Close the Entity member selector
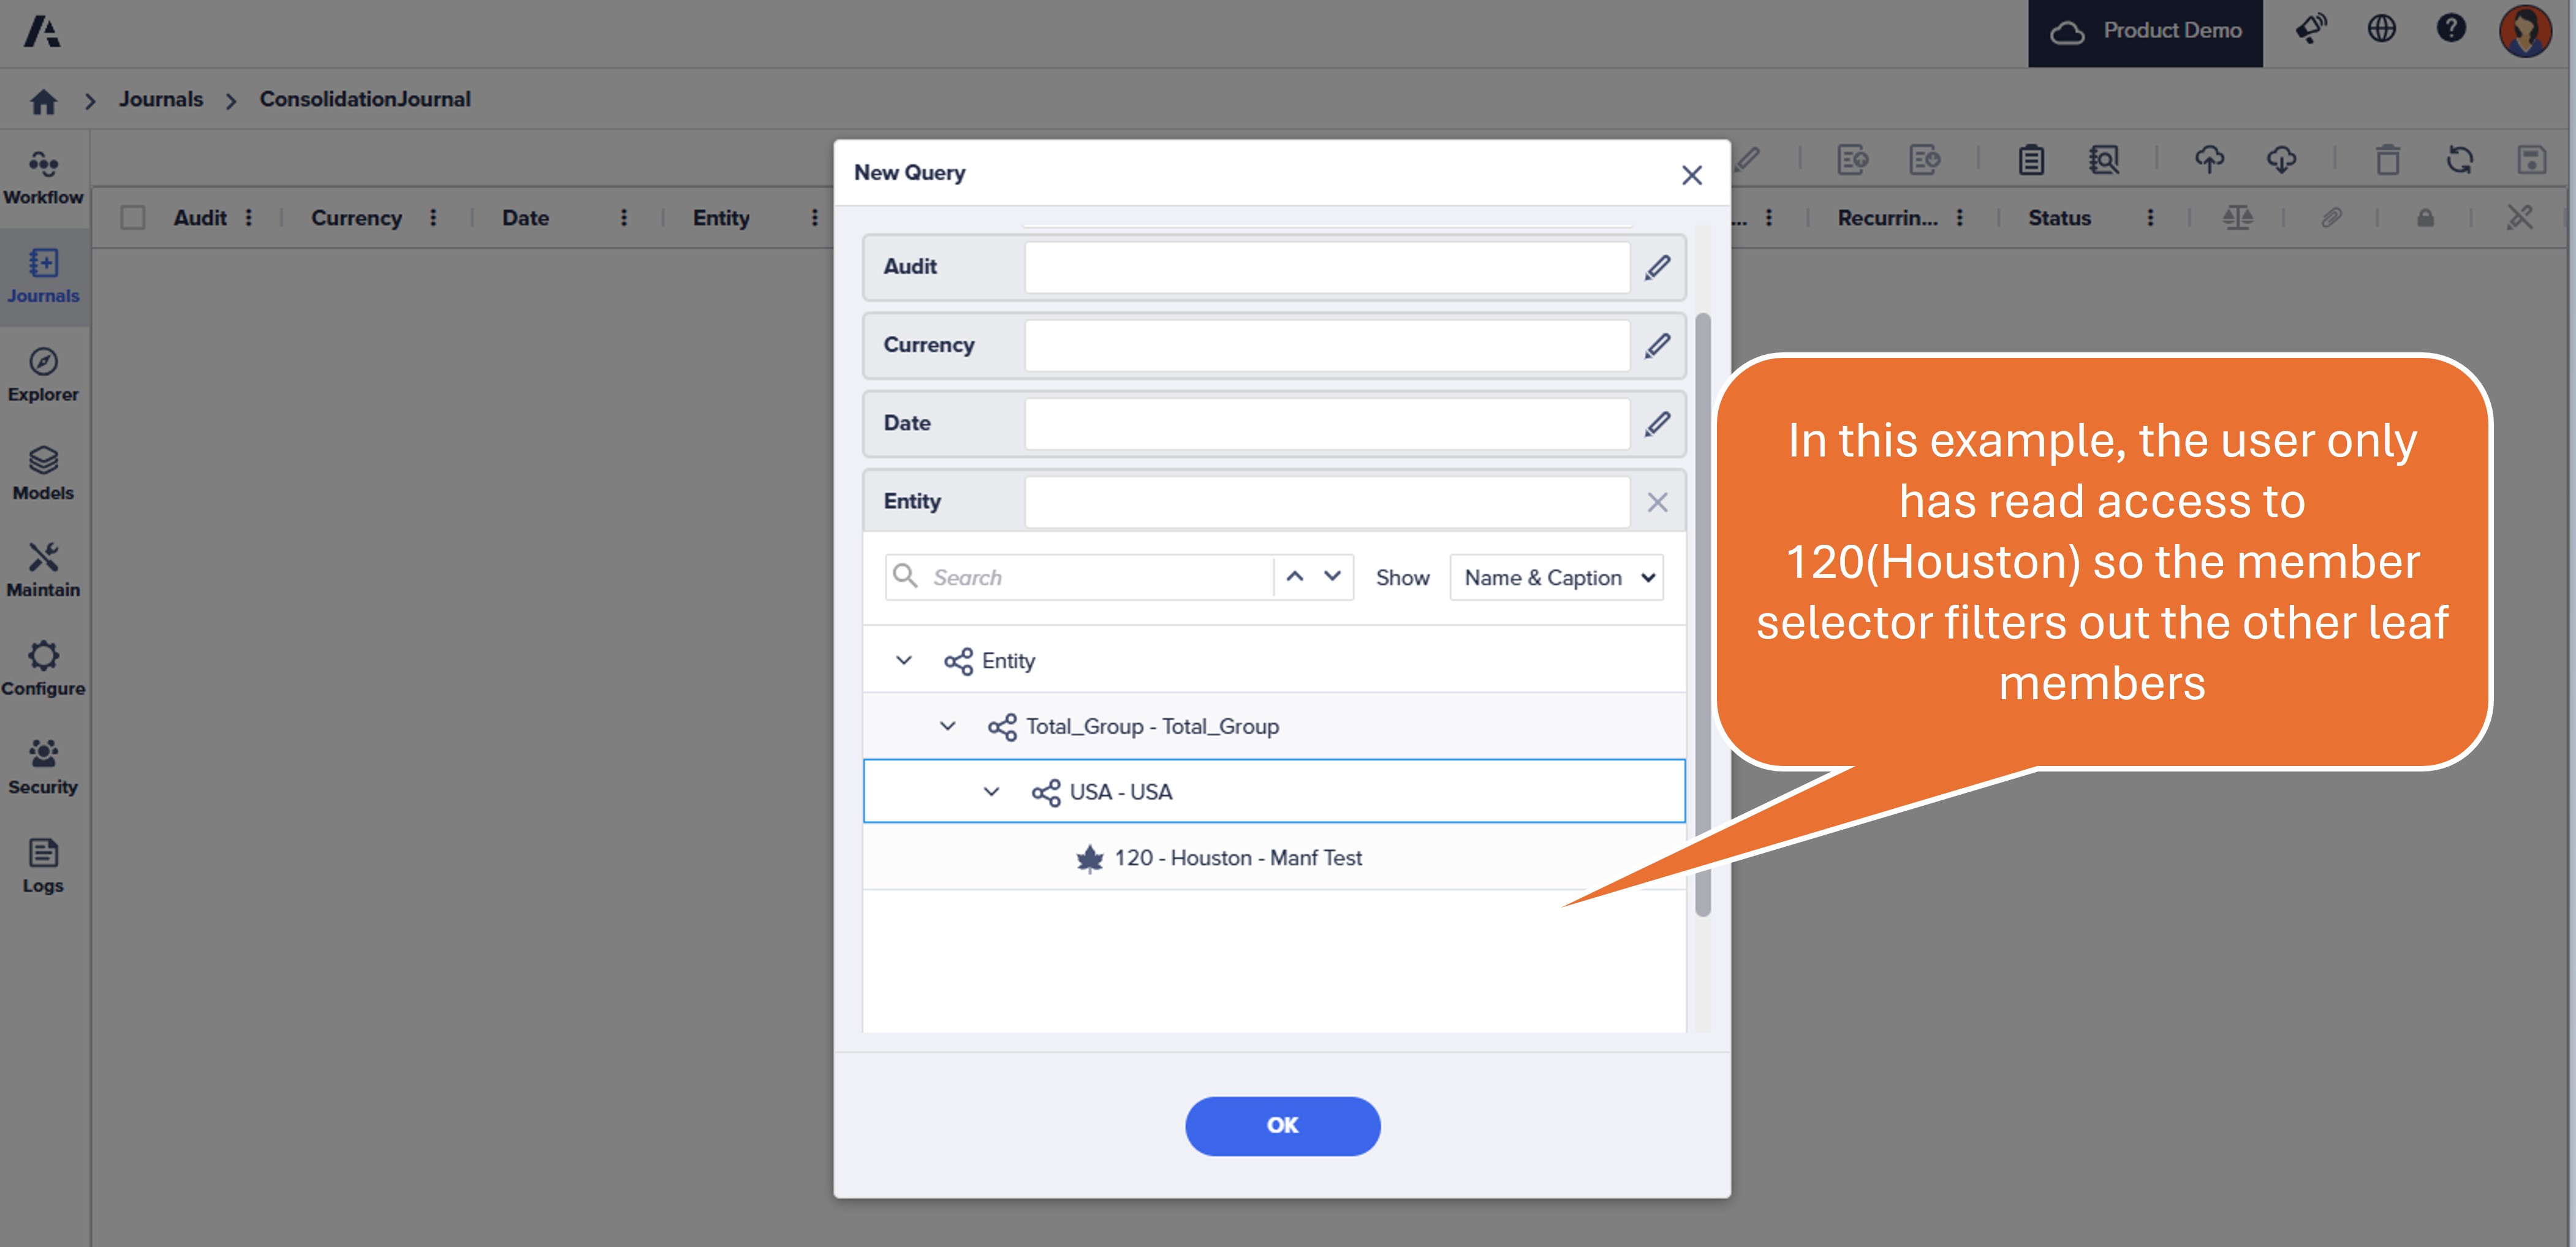 click(x=1657, y=502)
